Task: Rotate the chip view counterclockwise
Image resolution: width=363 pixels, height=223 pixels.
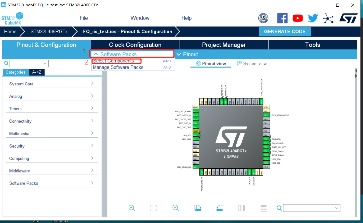Action: click(x=220, y=208)
